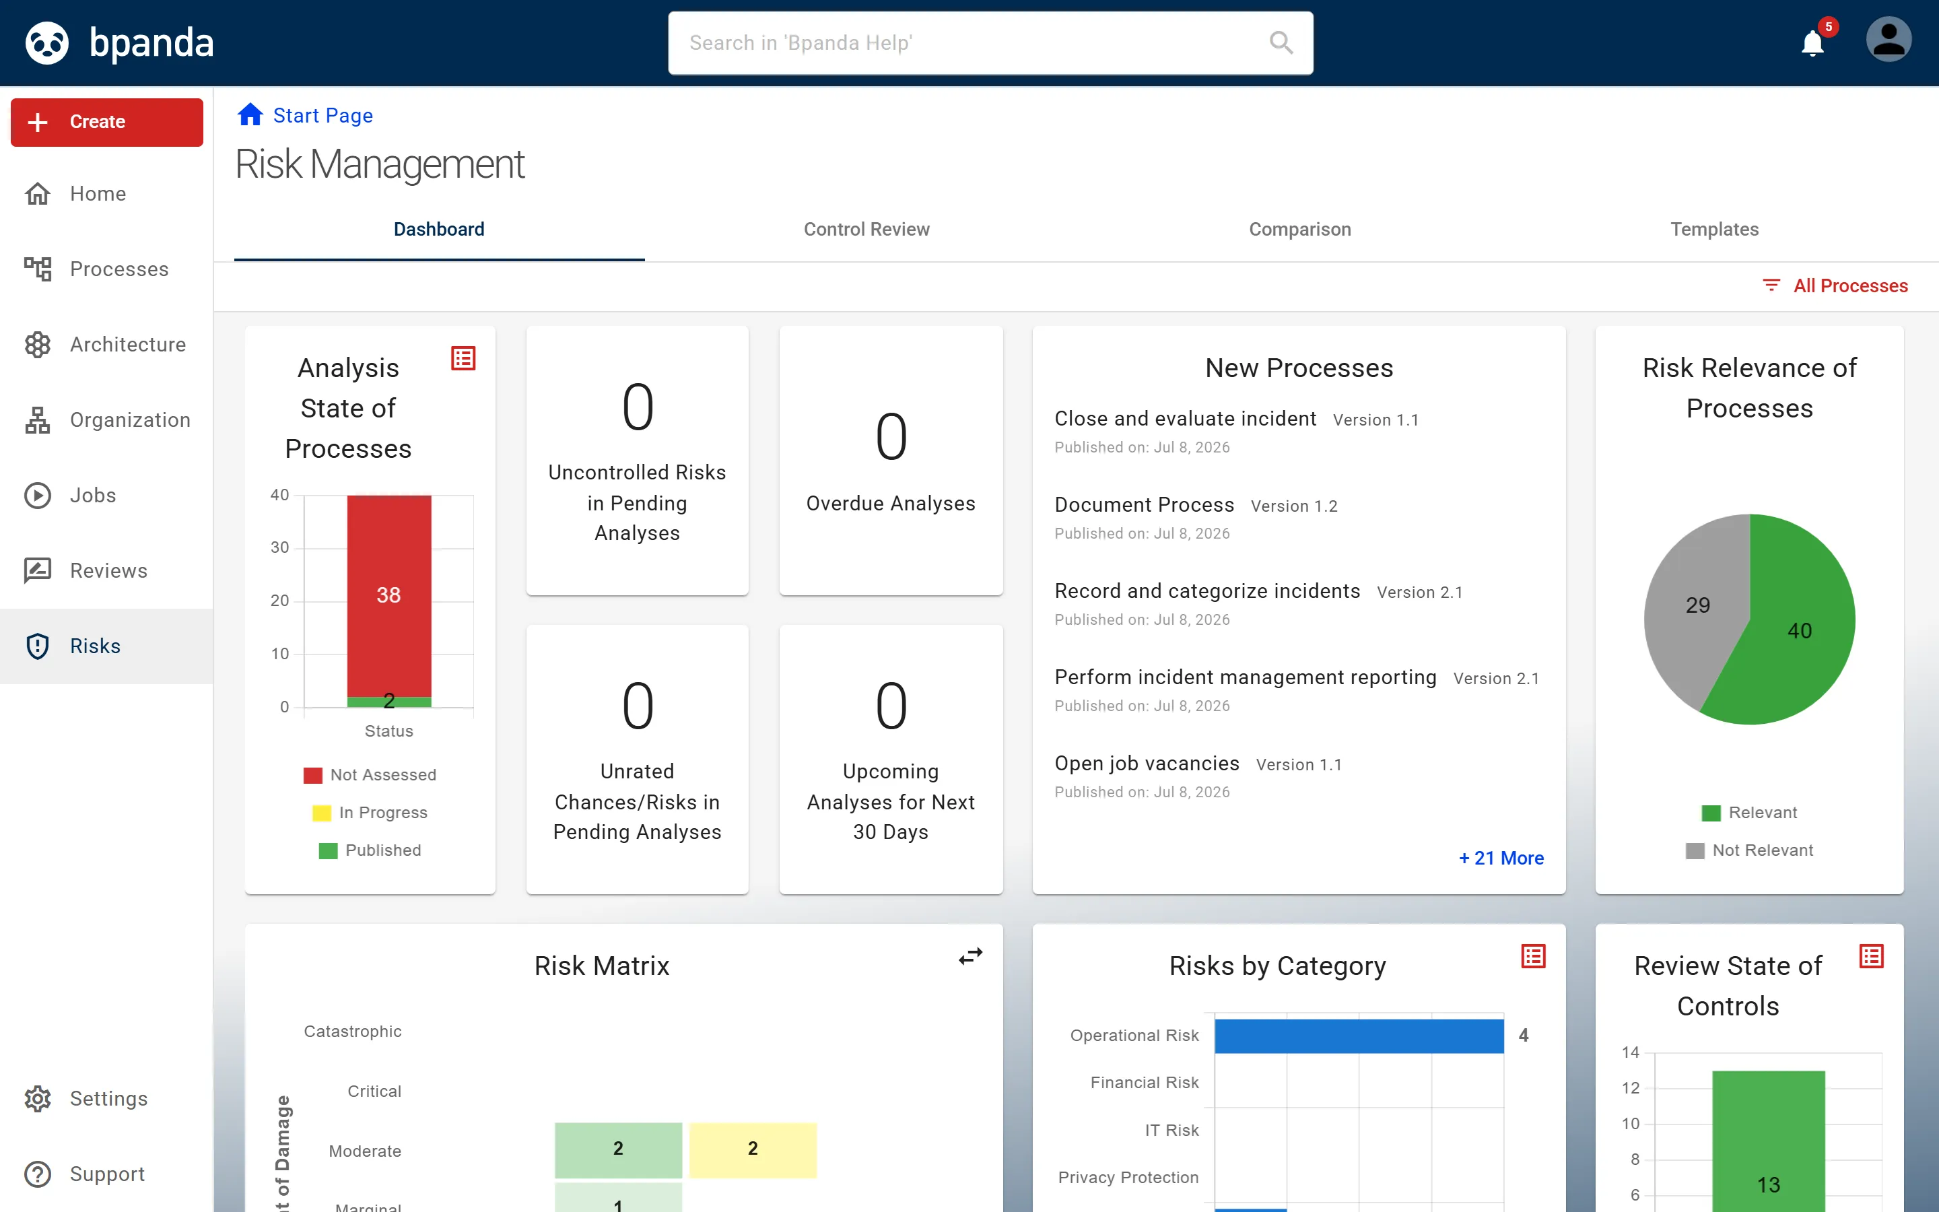Viewport: 1939px width, 1212px height.
Task: Open Open job vacancies process
Action: point(1147,763)
